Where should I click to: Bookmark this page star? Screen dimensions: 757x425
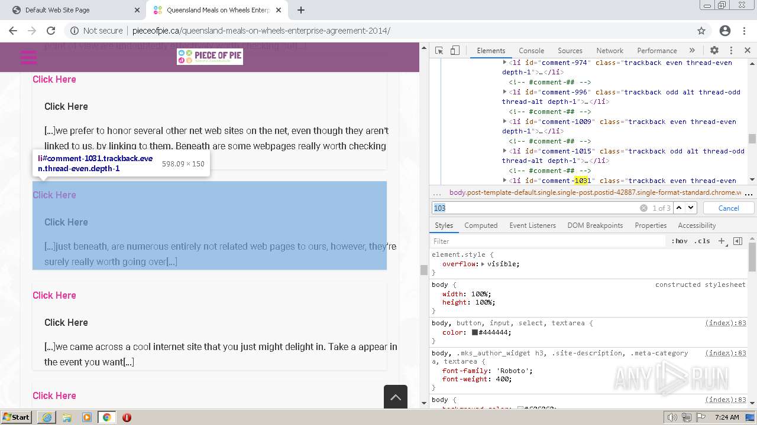point(701,31)
